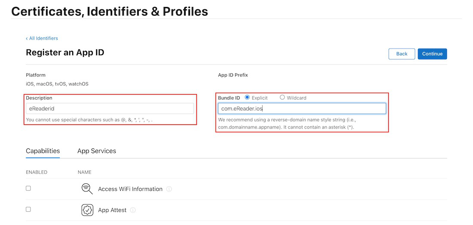The image size is (473, 225).
Task: Switch to the Capabilities tab
Action: pyautogui.click(x=43, y=151)
